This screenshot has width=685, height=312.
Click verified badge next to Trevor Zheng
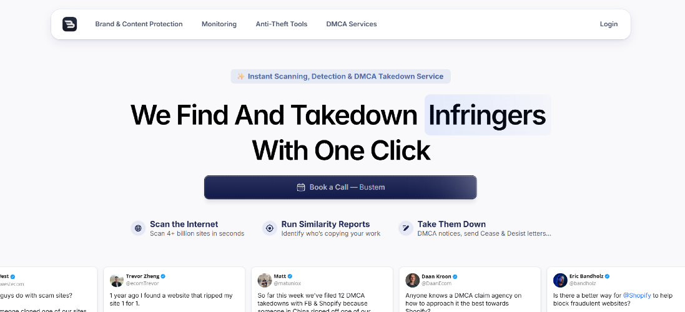point(163,276)
